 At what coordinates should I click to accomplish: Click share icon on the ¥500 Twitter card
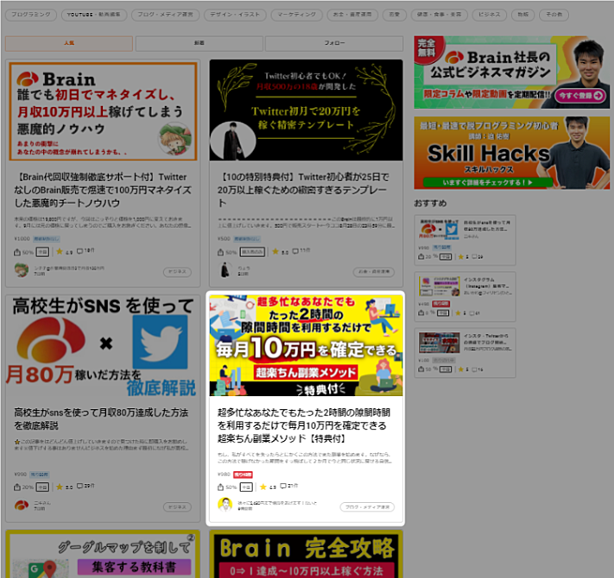tap(220, 252)
